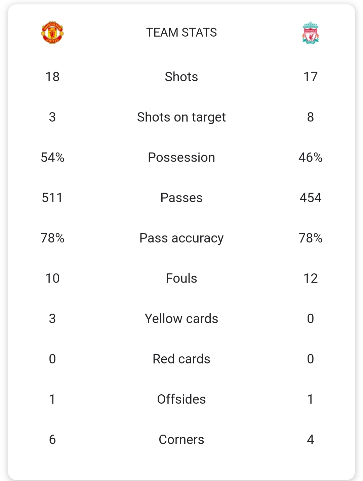Tap the Corners stat label

point(182,439)
